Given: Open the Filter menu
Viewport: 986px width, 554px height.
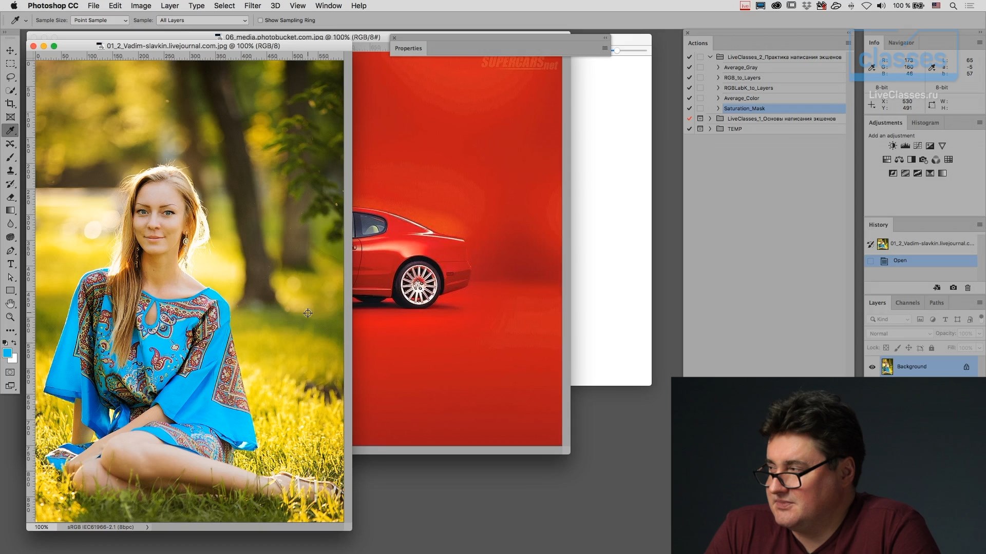Looking at the screenshot, I should [252, 6].
